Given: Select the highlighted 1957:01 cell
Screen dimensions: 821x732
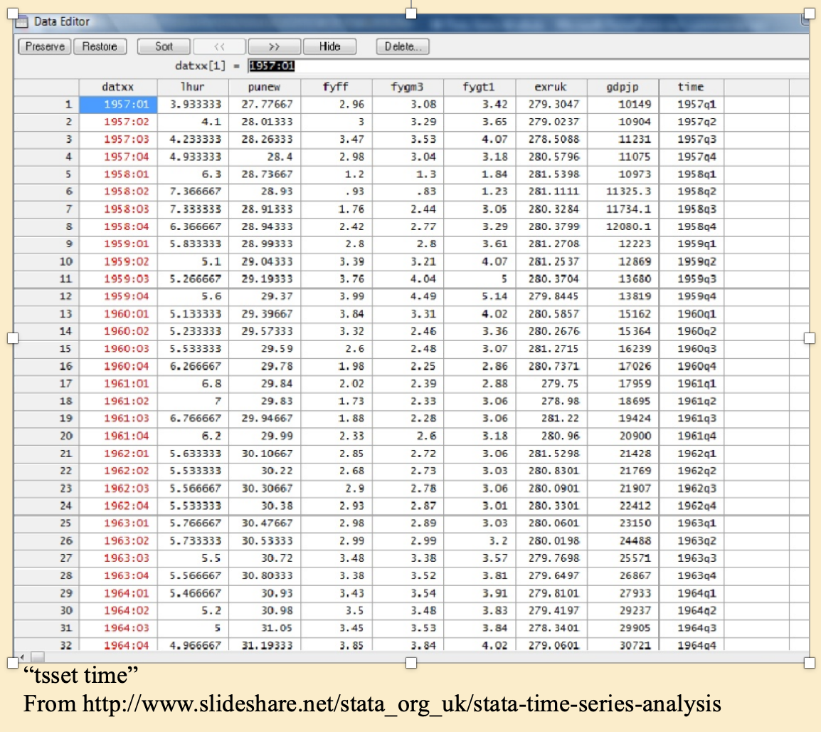Looking at the screenshot, I should point(118,105).
